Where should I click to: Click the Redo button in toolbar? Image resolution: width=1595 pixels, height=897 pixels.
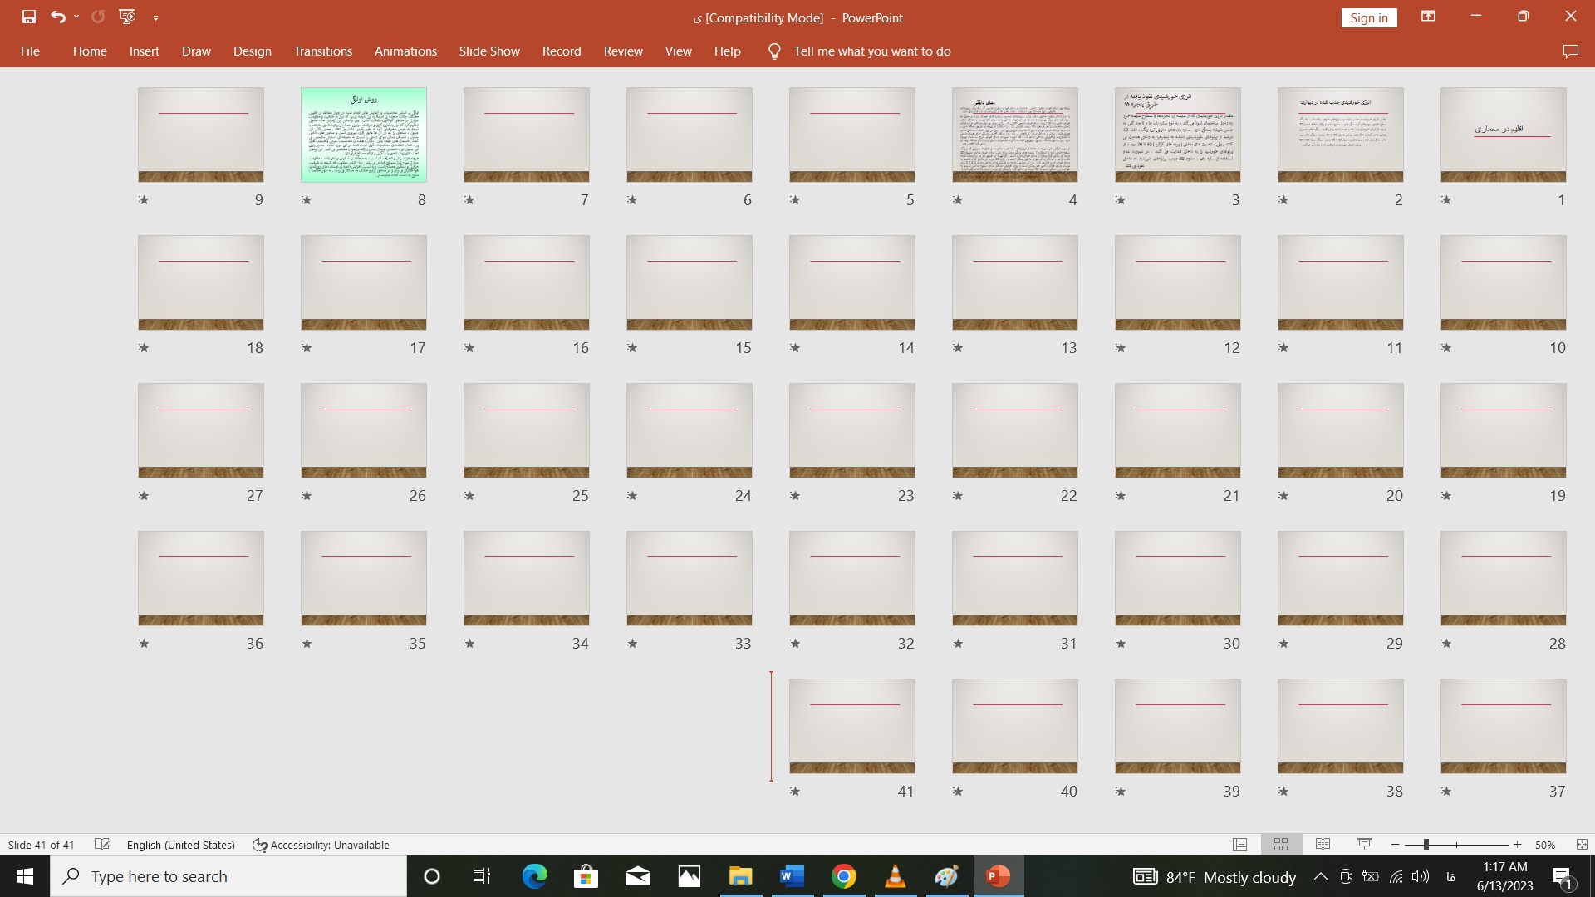coord(96,17)
